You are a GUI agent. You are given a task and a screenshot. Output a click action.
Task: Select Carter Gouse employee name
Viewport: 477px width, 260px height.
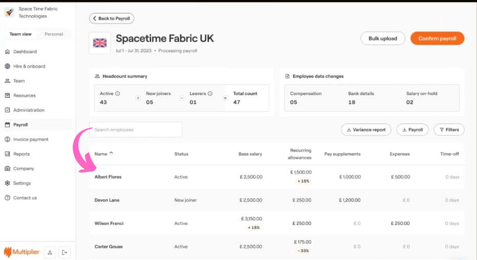[109, 247]
